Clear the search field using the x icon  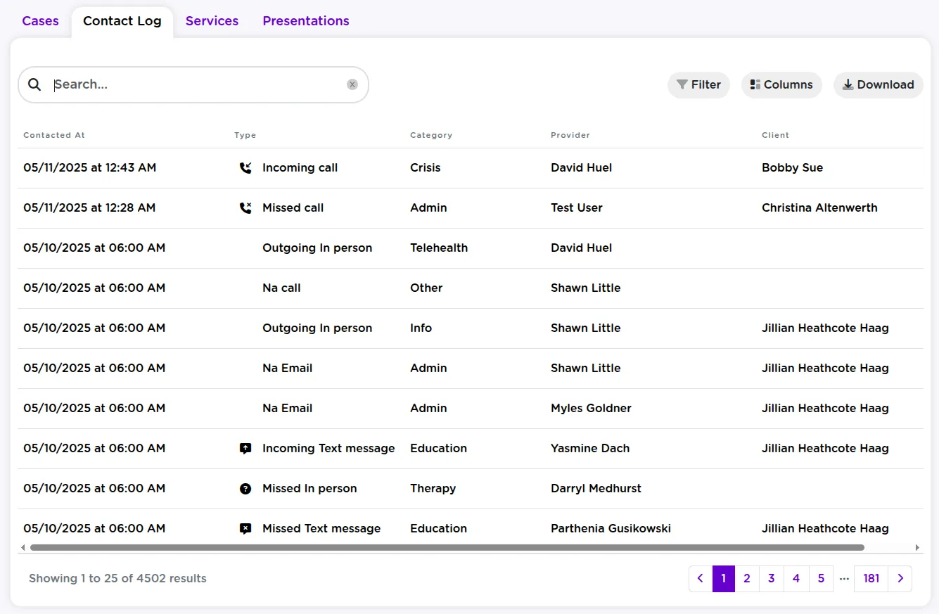point(352,84)
